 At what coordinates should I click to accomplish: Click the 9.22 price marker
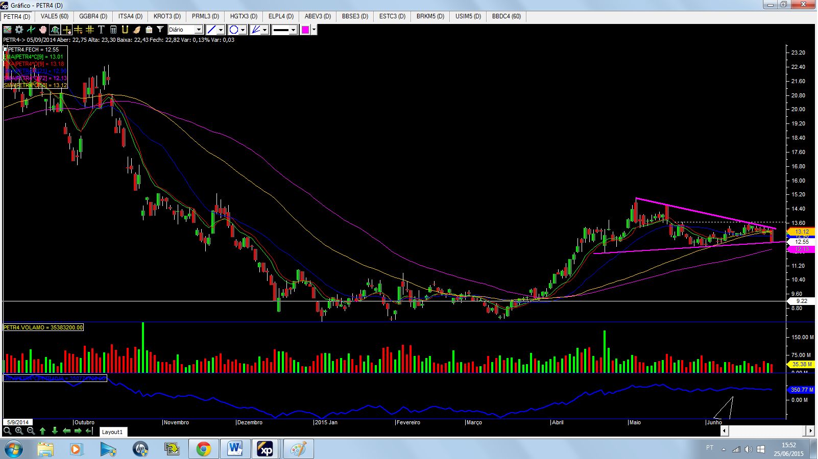[x=802, y=301]
